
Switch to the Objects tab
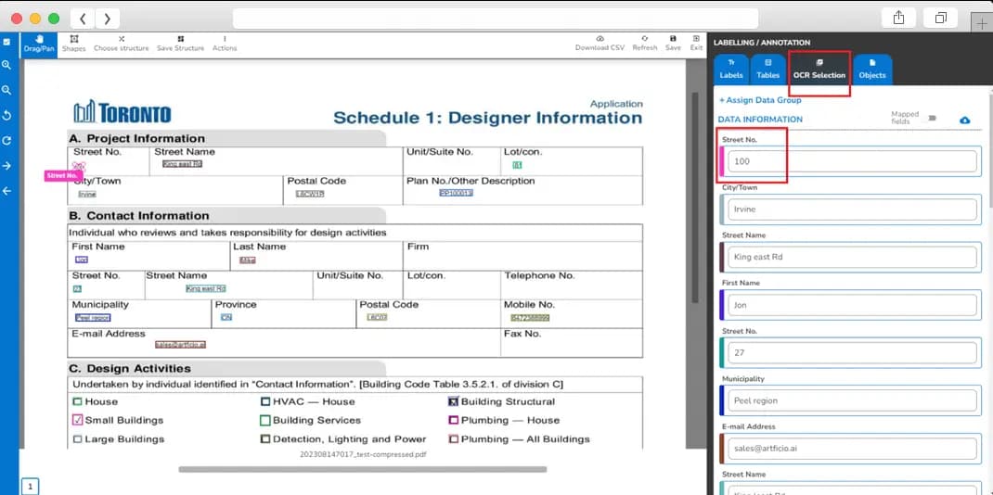pos(872,70)
